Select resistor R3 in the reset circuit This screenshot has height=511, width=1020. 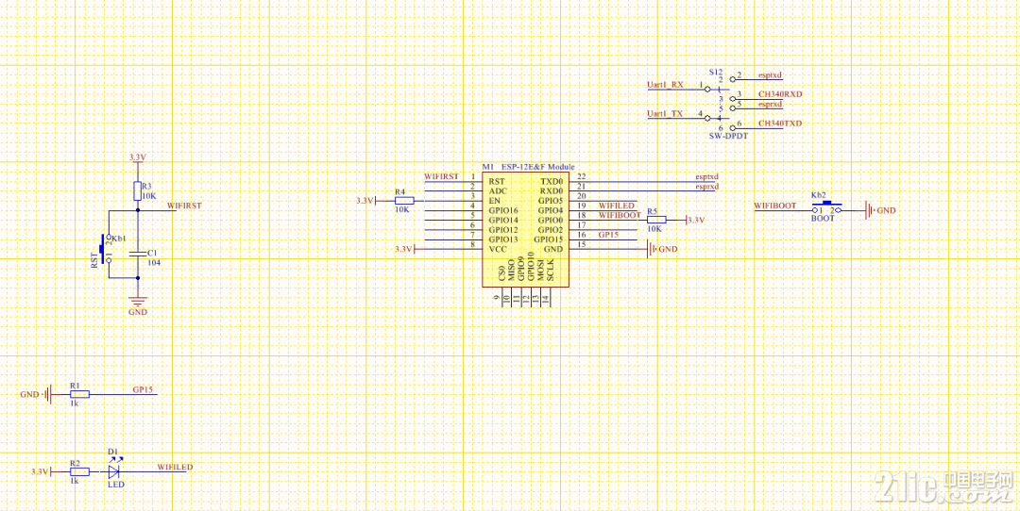tap(137, 190)
